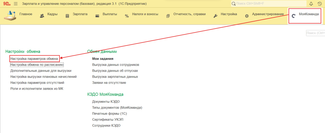
Task: Click the Зарплата calculator icon
Action: [67, 16]
